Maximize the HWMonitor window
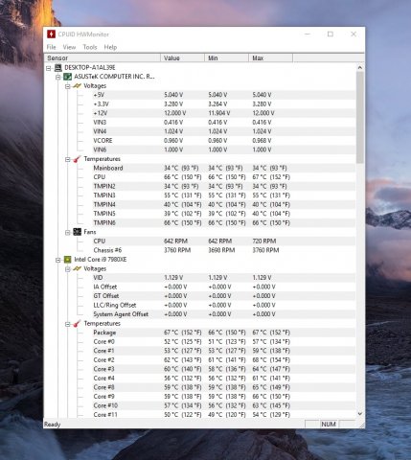 pos(331,34)
